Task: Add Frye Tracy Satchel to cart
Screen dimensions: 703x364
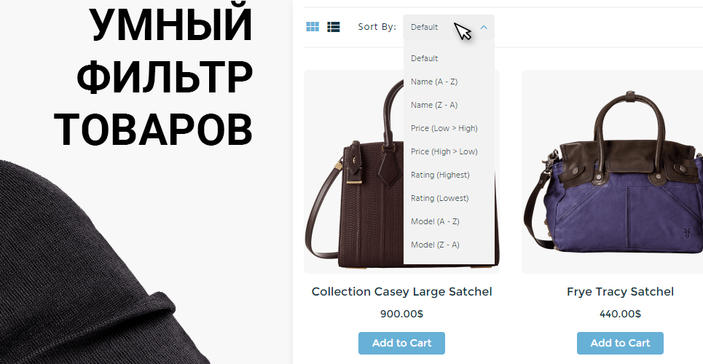Action: 620,344
